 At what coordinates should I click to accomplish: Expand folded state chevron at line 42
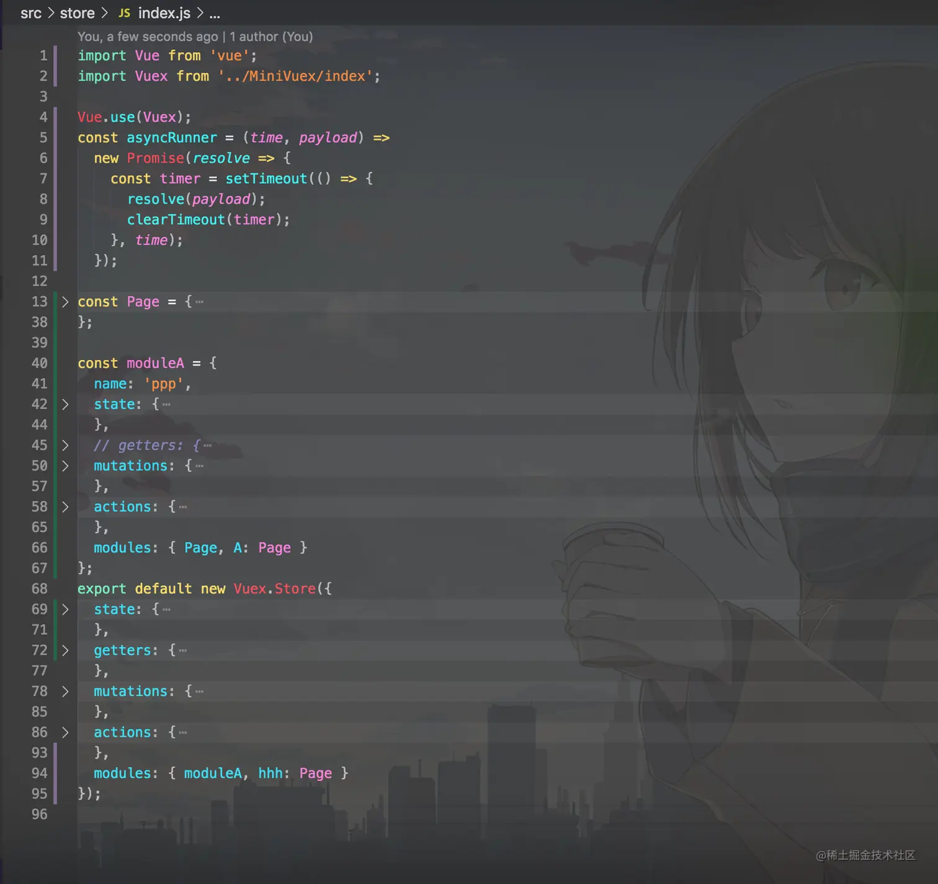click(65, 404)
